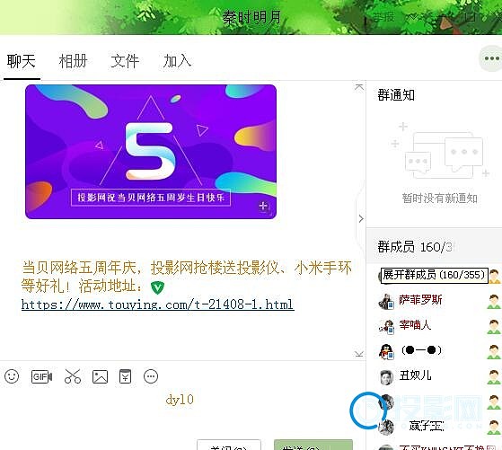Jump to bottom of chat messages

(x=359, y=354)
